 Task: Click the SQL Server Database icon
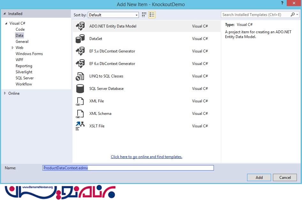80,89
